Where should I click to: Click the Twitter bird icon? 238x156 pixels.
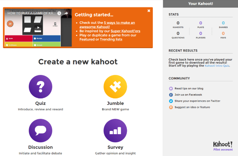pos(171,101)
